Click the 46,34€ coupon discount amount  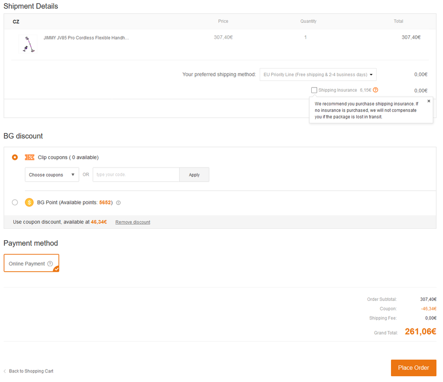[x=99, y=222]
